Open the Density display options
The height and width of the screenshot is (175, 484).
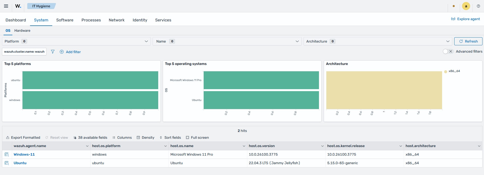[x=145, y=137]
